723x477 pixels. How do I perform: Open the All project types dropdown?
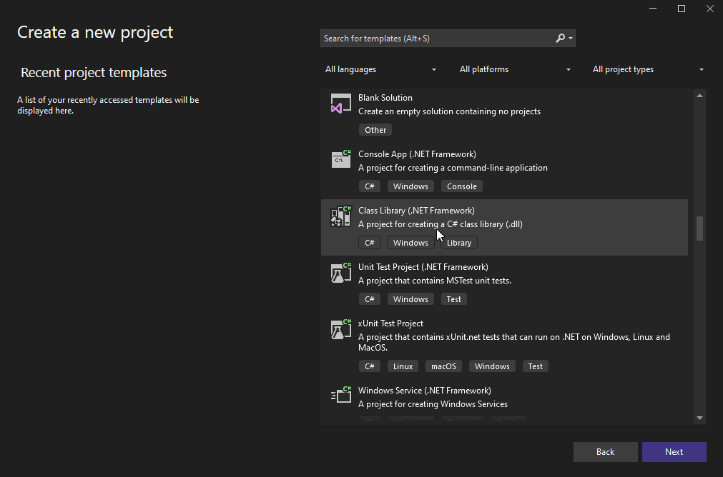[x=648, y=69]
